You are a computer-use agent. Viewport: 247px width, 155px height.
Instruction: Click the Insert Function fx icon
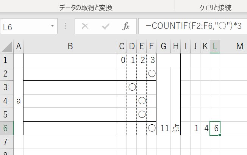pos(126,26)
